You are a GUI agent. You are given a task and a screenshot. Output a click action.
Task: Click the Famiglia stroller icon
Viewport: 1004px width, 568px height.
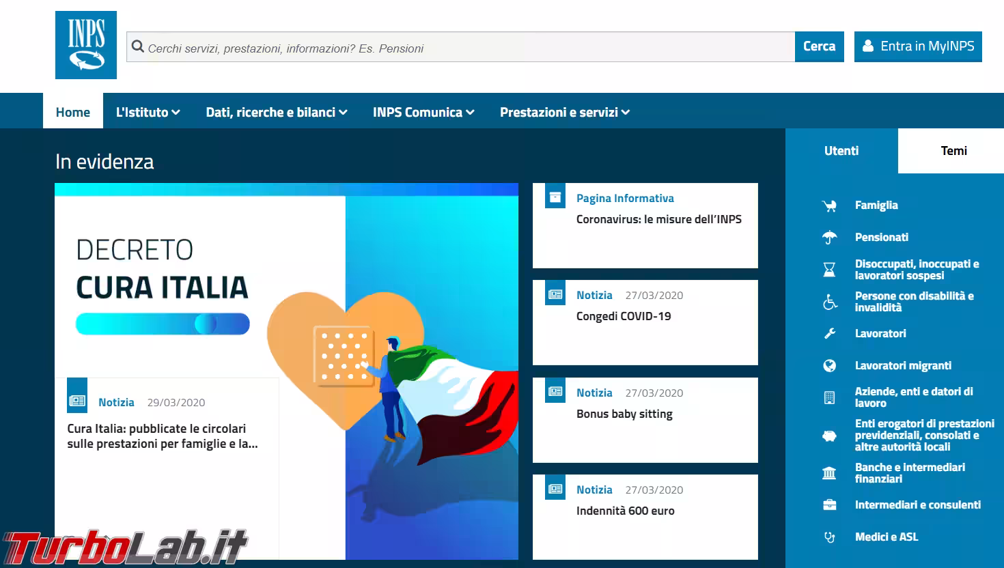click(829, 205)
